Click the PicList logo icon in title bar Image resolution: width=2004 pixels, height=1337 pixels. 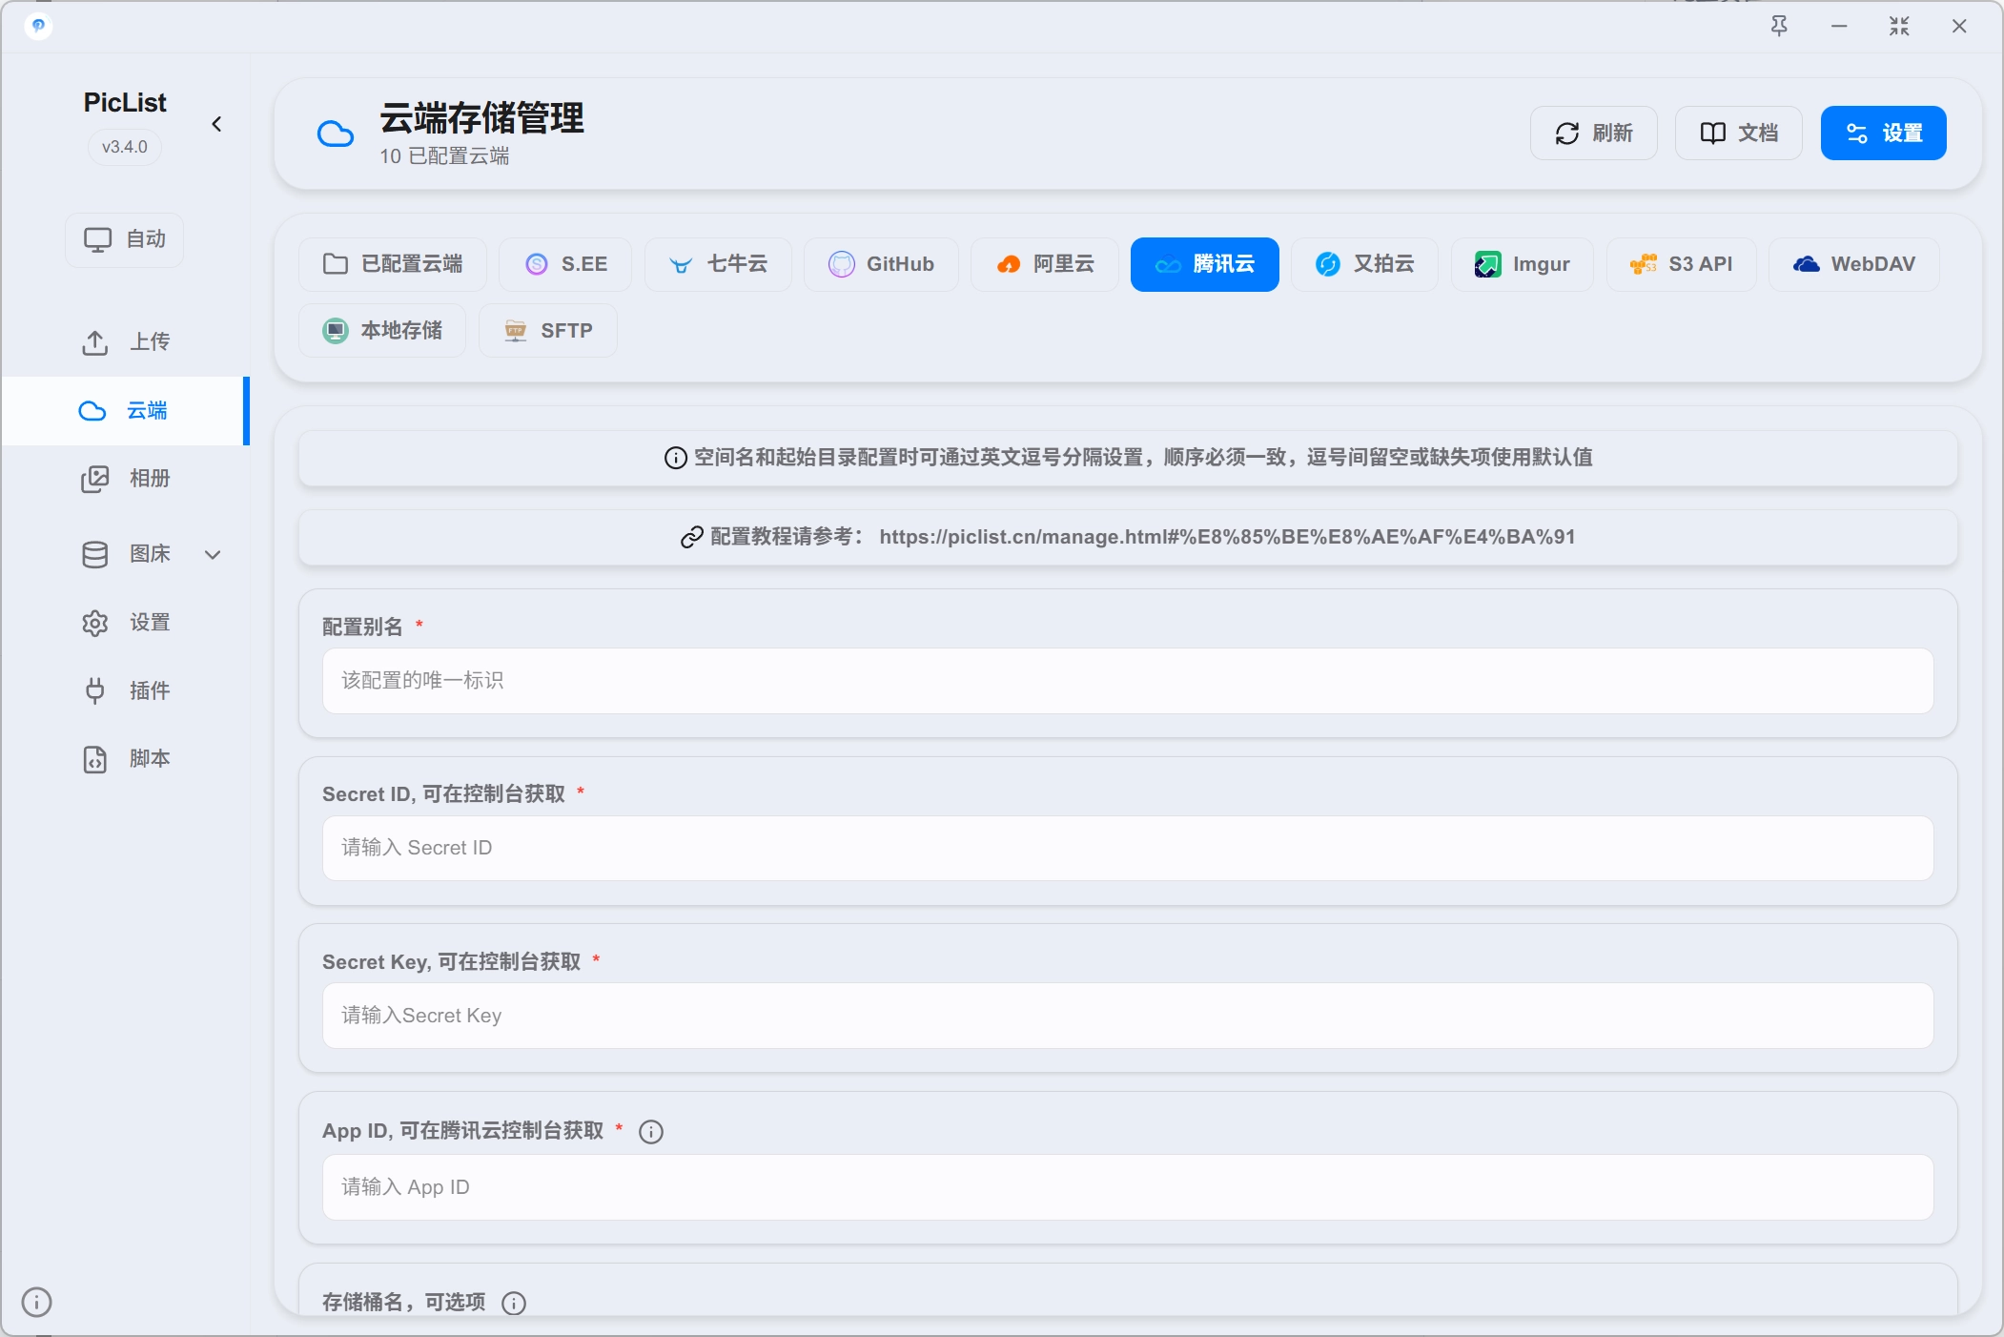coord(38,26)
